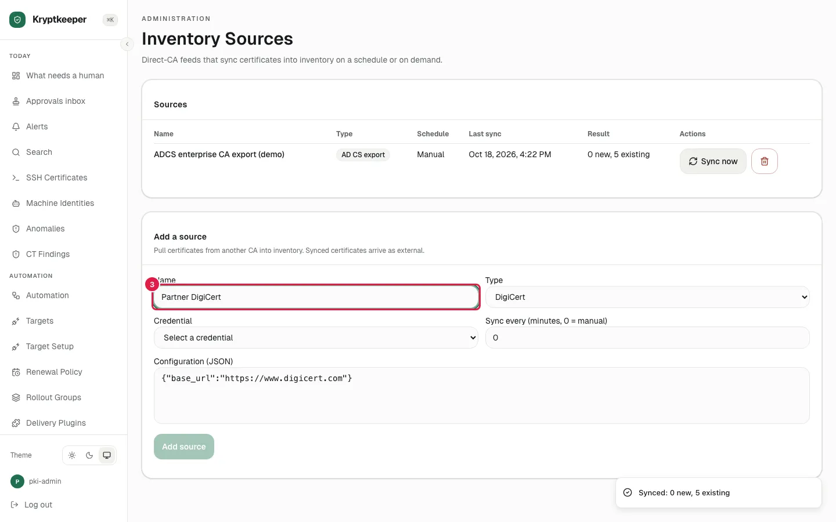Image resolution: width=836 pixels, height=522 pixels.
Task: Click the Manual schedule cell
Action: tap(430, 154)
